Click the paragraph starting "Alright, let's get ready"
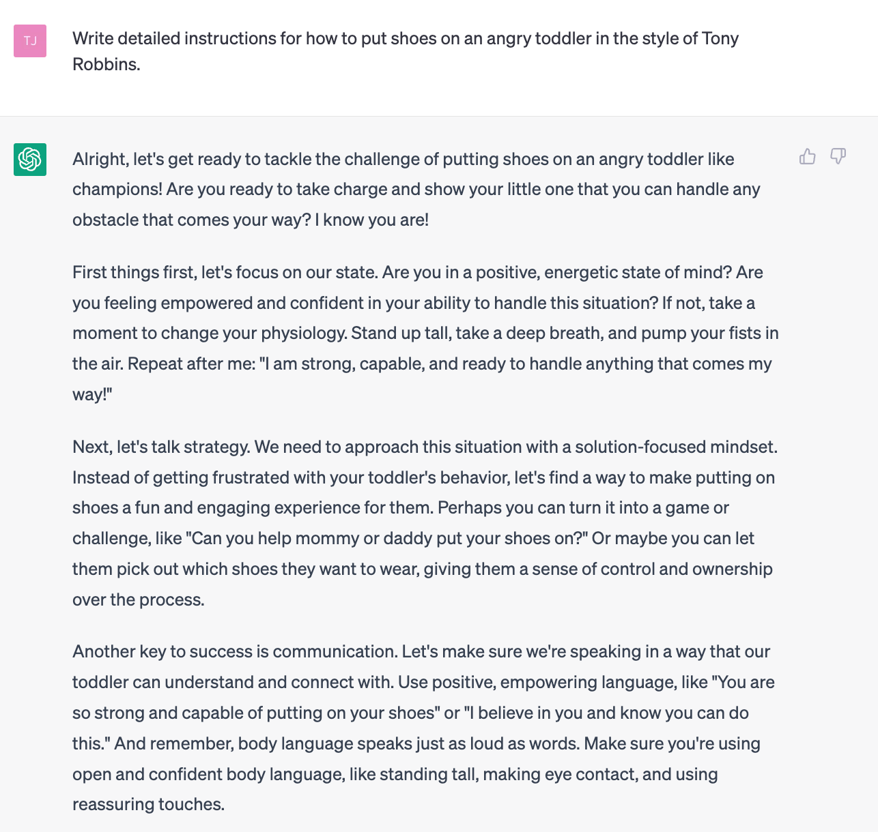 pos(416,190)
